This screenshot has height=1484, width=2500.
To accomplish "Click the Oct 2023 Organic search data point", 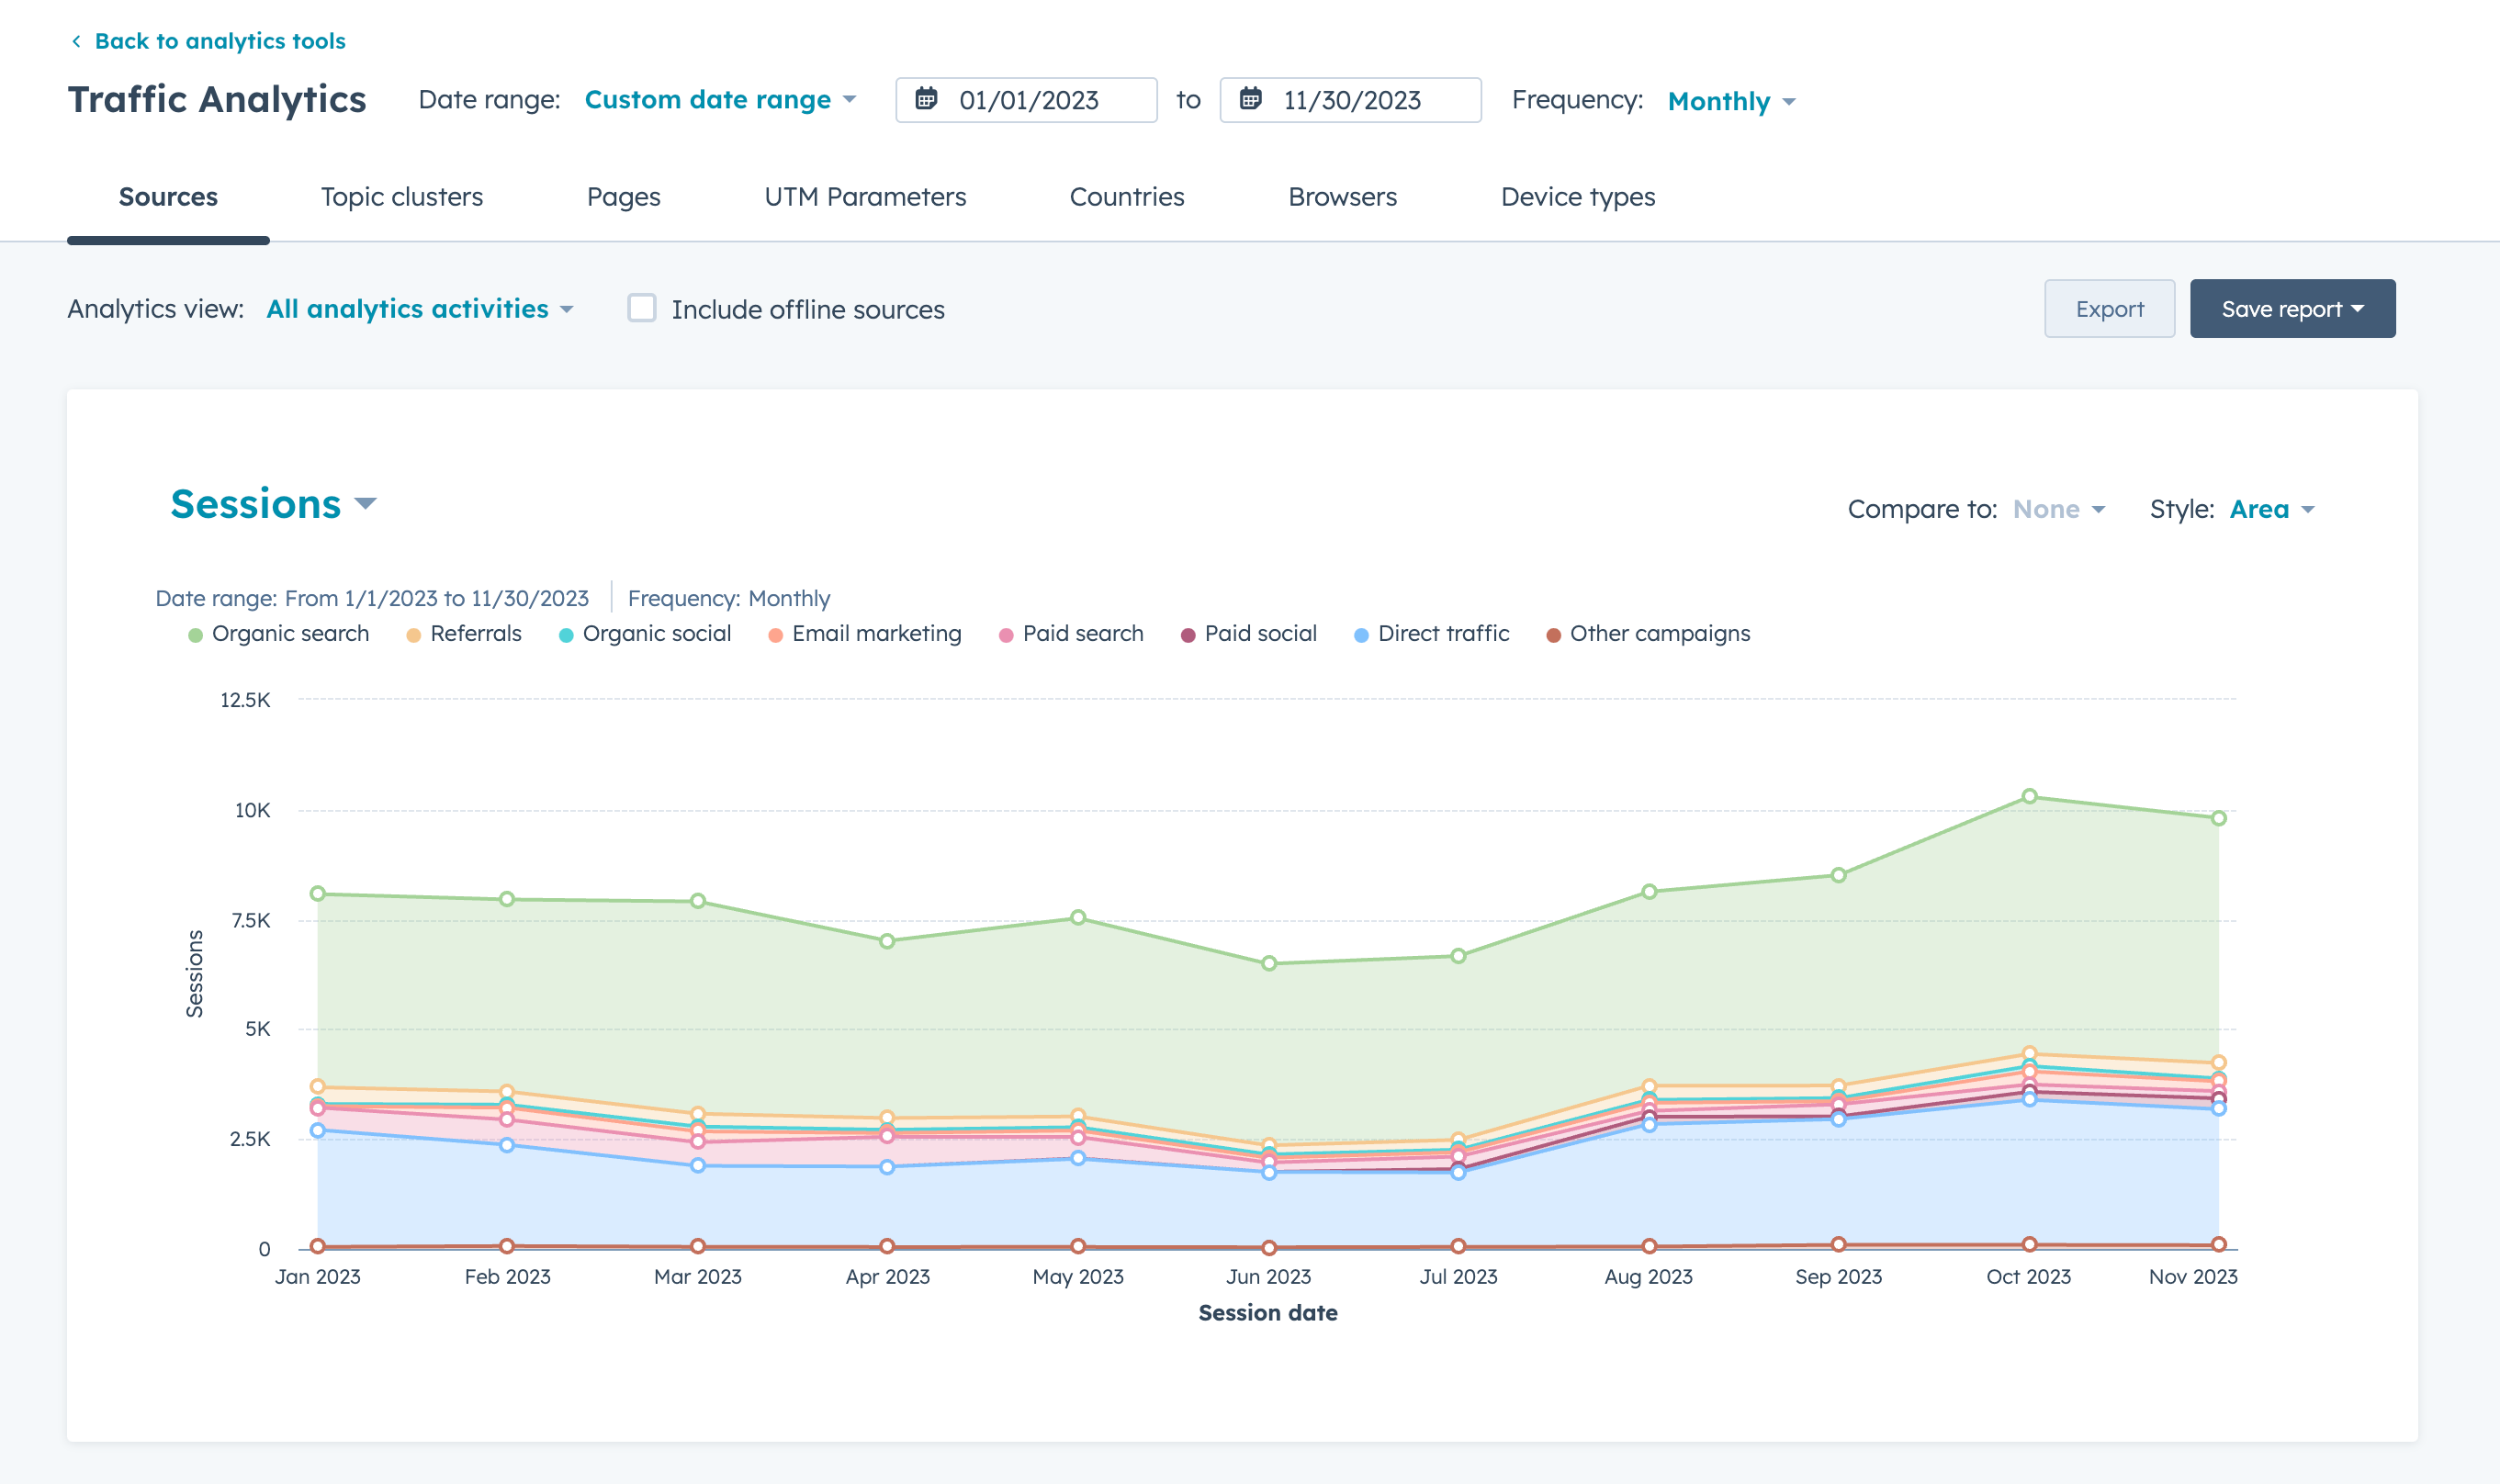I will (x=2029, y=796).
